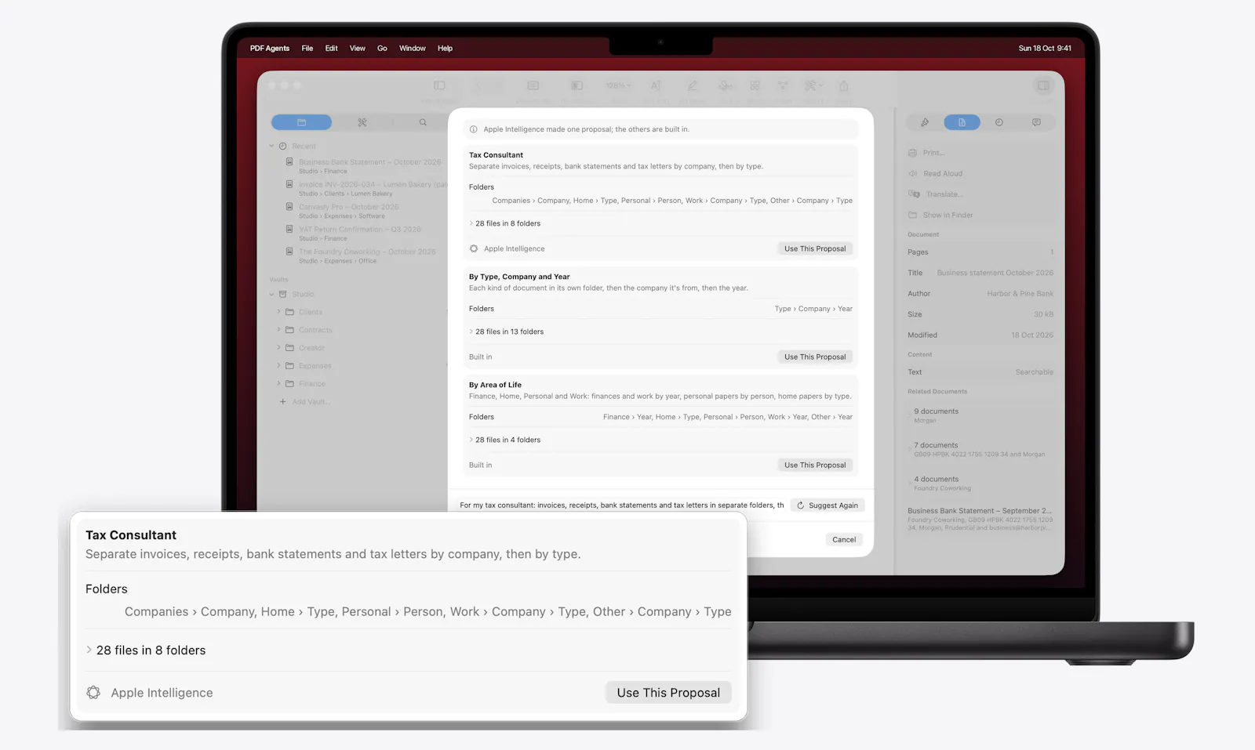Viewport: 1255px width, 750px height.
Task: Open the File menu
Action: [307, 48]
